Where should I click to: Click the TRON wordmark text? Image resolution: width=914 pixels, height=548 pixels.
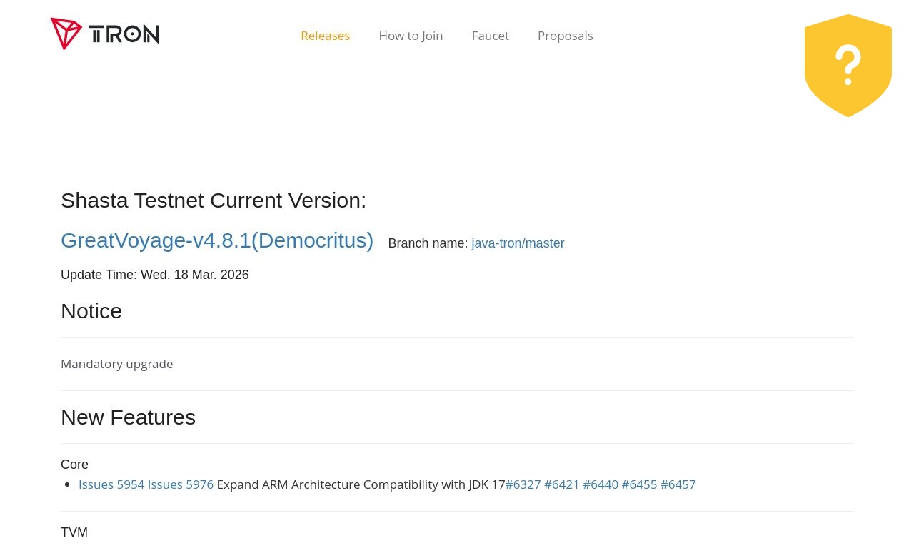[124, 34]
